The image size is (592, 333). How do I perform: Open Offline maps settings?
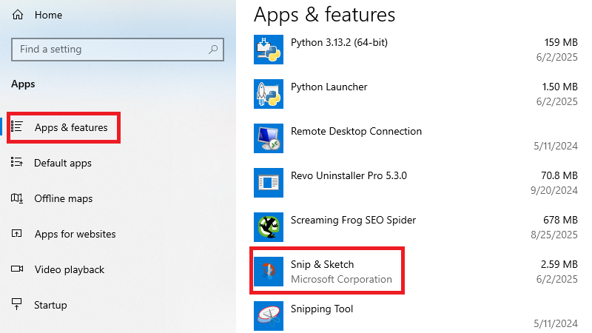(x=64, y=198)
